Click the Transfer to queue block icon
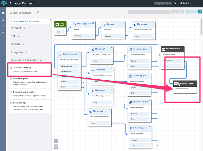This screenshot has width=203, height=151. [164, 49]
